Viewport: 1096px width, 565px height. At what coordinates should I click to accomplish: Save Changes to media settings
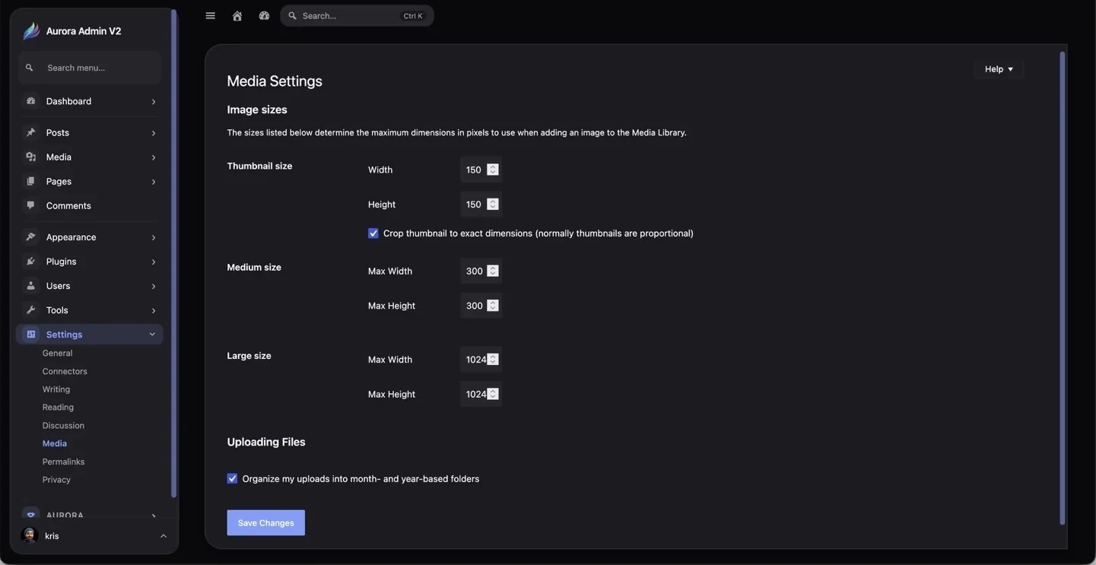(x=265, y=523)
